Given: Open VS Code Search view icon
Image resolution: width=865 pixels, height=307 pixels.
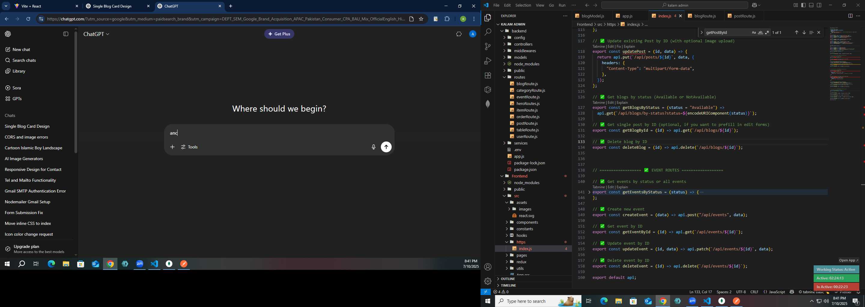Looking at the screenshot, I should (x=487, y=32).
